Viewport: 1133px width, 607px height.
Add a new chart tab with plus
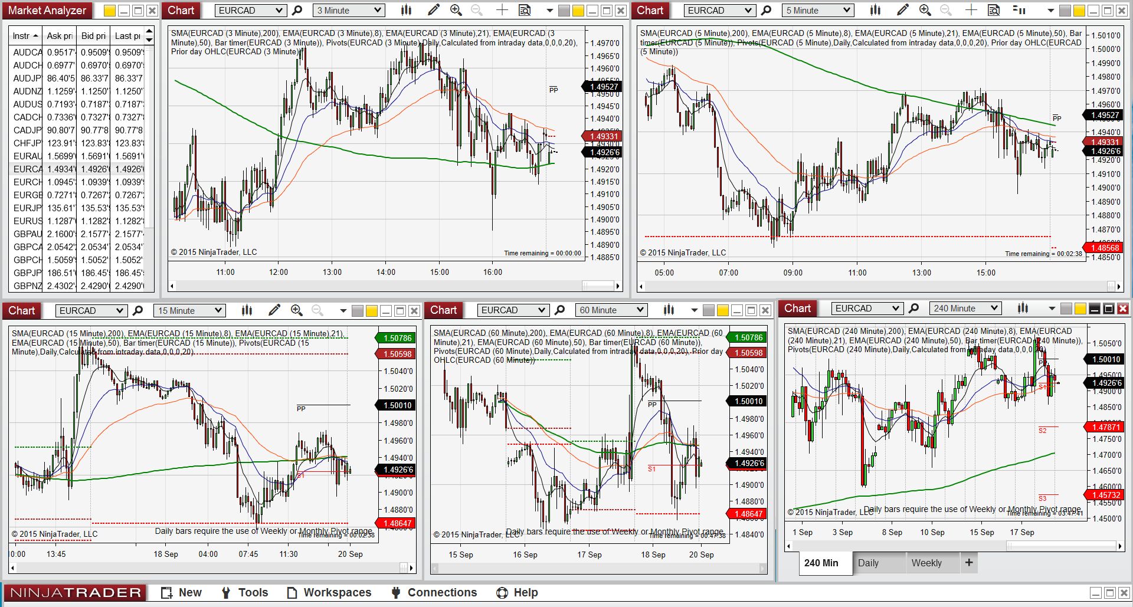pyautogui.click(x=969, y=563)
